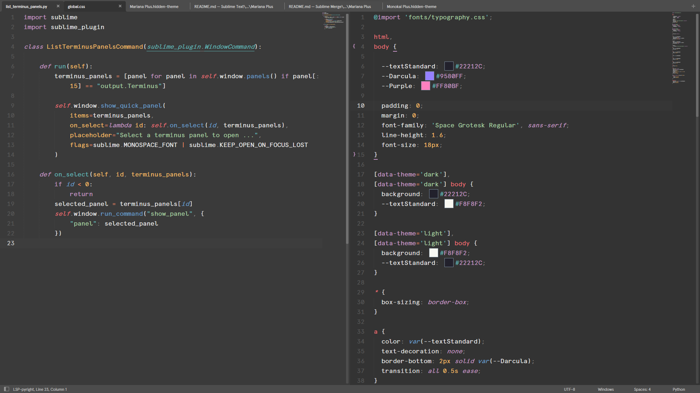Open the Monokai Plus.hidden-theme tab
Viewport: 700px width, 393px height.
411,7
